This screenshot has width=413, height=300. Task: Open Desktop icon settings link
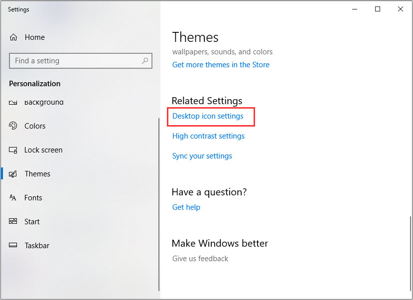208,116
